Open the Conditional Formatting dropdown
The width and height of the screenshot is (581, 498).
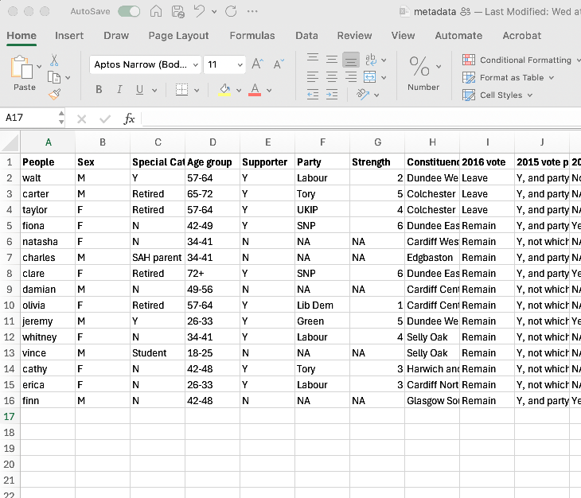[524, 60]
